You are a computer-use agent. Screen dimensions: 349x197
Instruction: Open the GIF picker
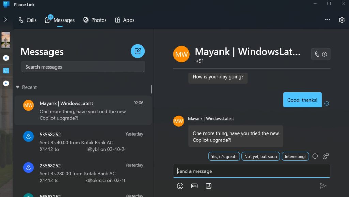(x=194, y=186)
